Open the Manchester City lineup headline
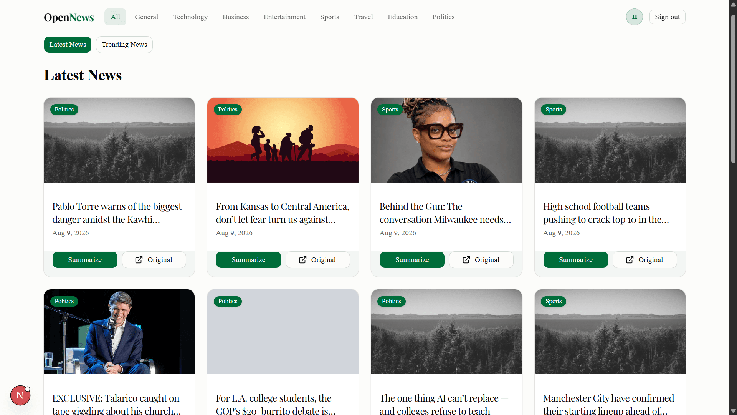The width and height of the screenshot is (737, 415). click(x=608, y=404)
